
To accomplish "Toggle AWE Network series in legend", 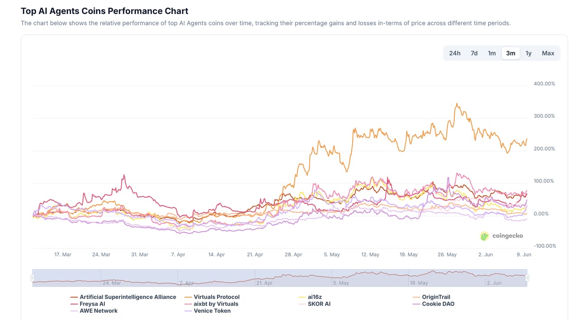I will click(94, 311).
